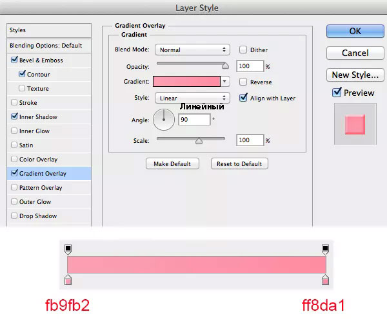The image size is (387, 323).
Task: Select the Pattern Overlay style row
Action: [x=49, y=188]
